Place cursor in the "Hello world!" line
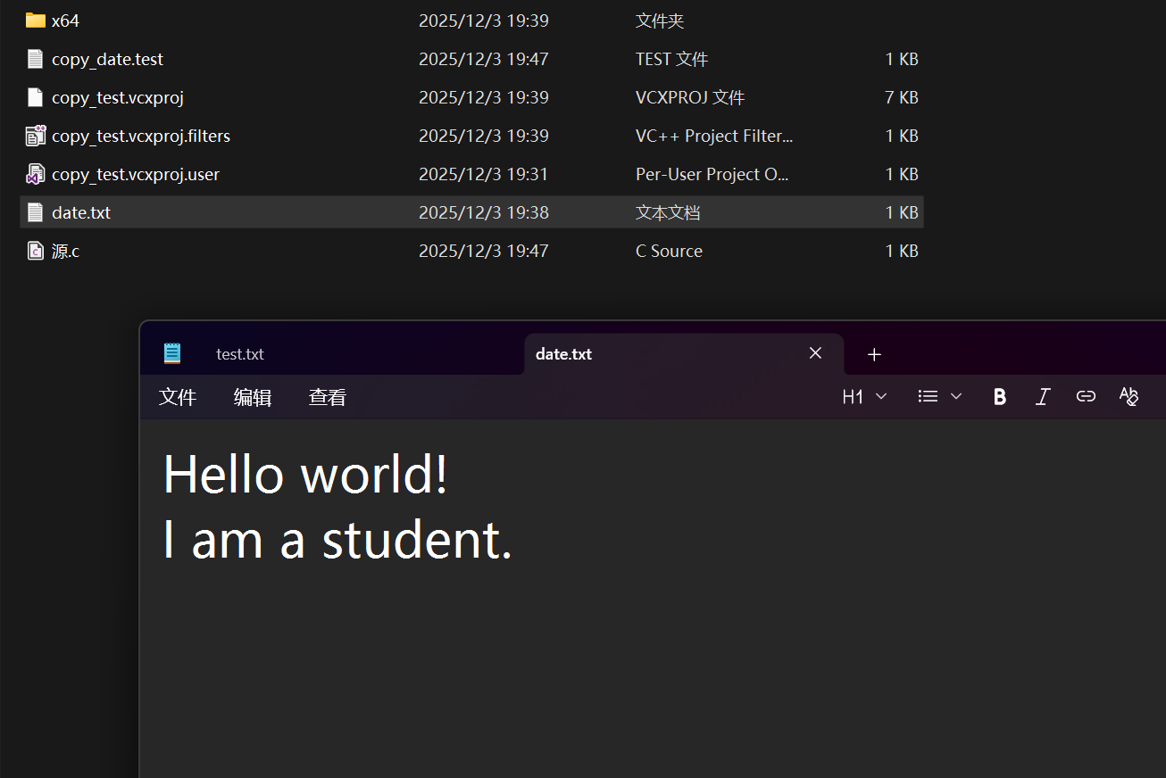1166x778 pixels. click(x=305, y=474)
